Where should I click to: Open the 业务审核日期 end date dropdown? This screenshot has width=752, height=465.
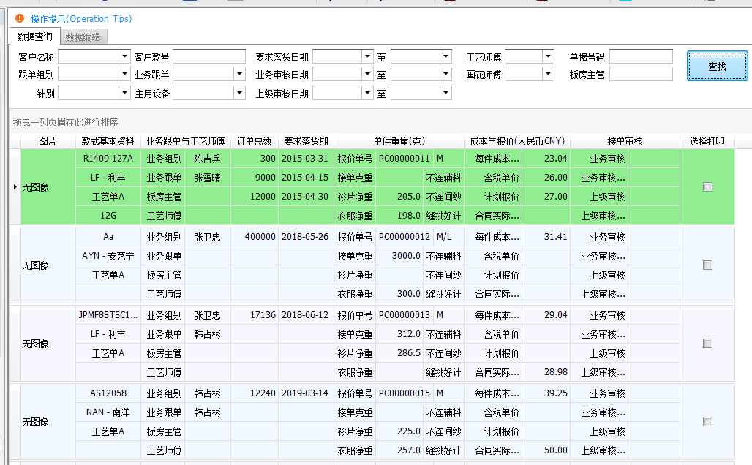pyautogui.click(x=446, y=75)
